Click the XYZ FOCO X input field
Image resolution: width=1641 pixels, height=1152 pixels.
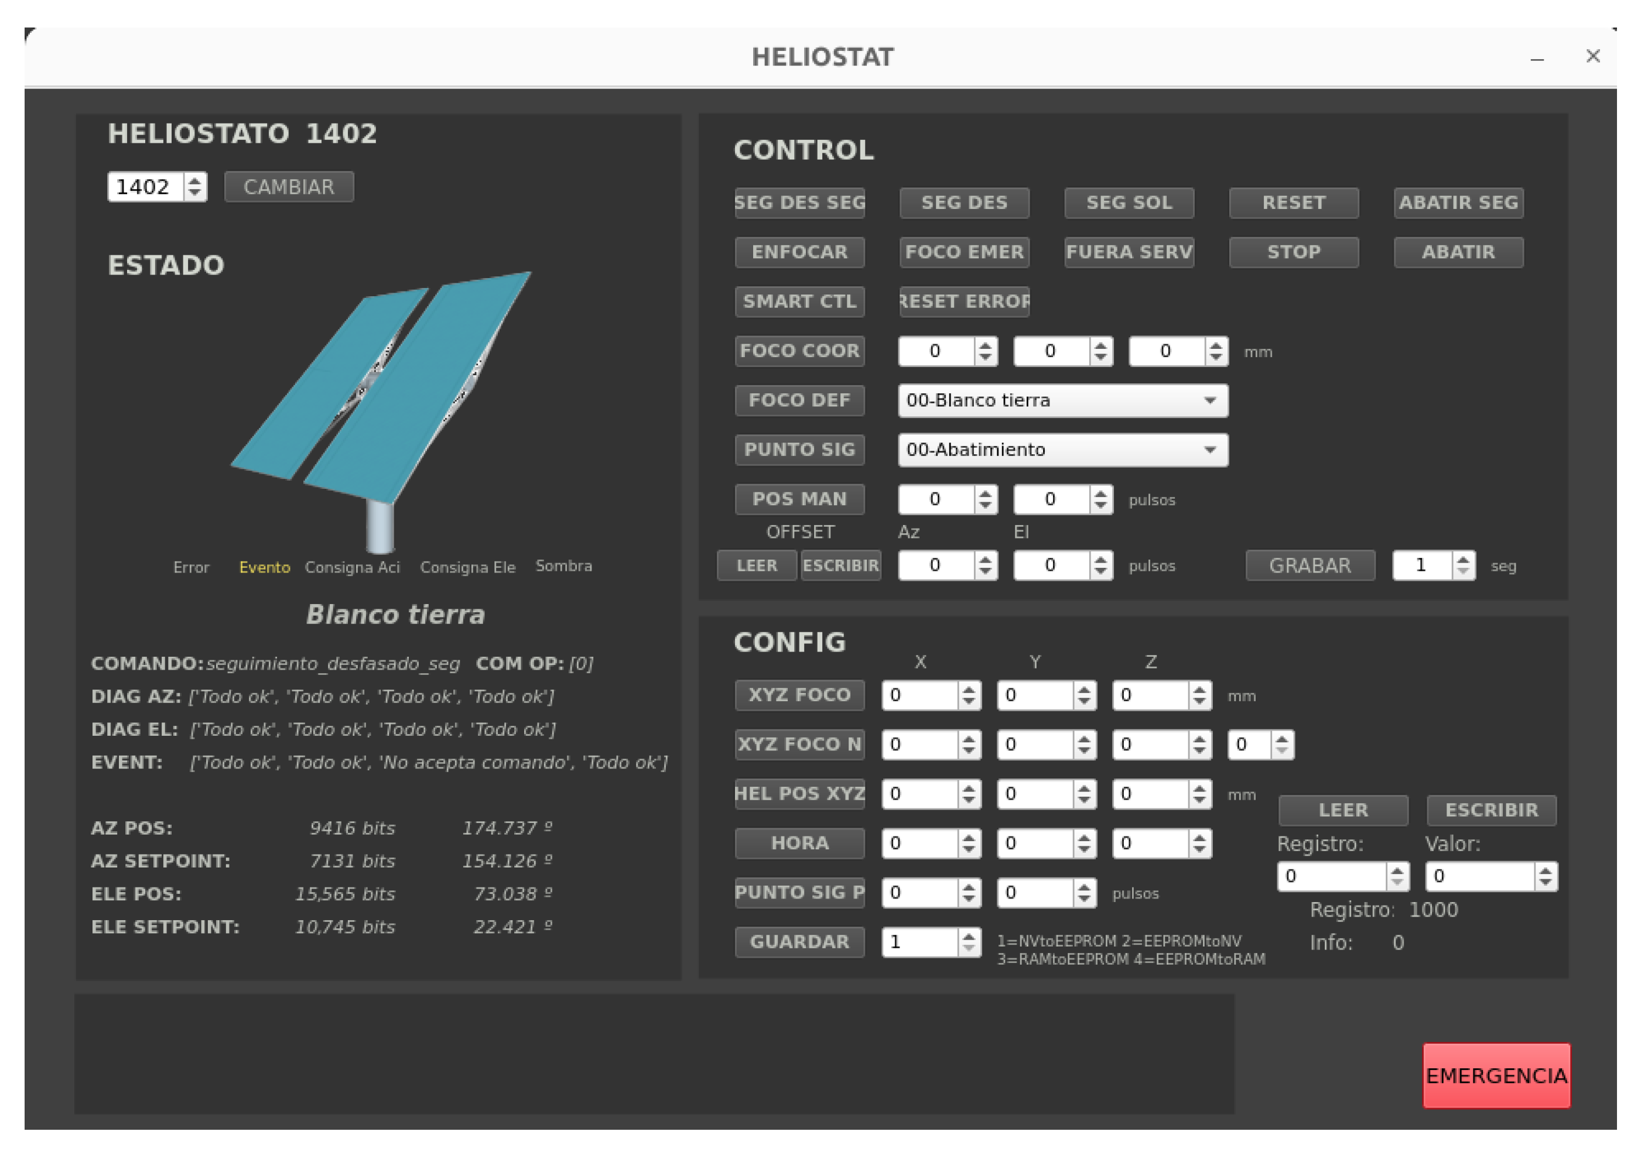pyautogui.click(x=920, y=695)
